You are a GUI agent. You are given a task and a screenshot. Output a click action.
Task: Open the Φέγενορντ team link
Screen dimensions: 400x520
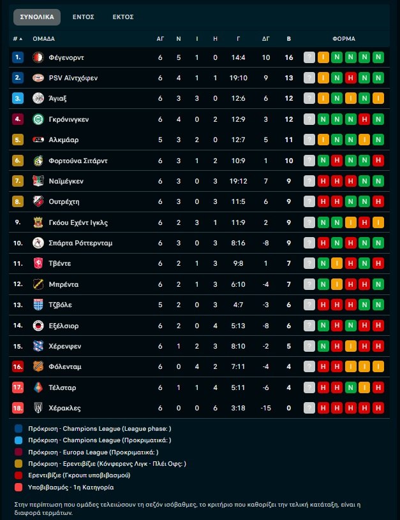click(x=66, y=57)
